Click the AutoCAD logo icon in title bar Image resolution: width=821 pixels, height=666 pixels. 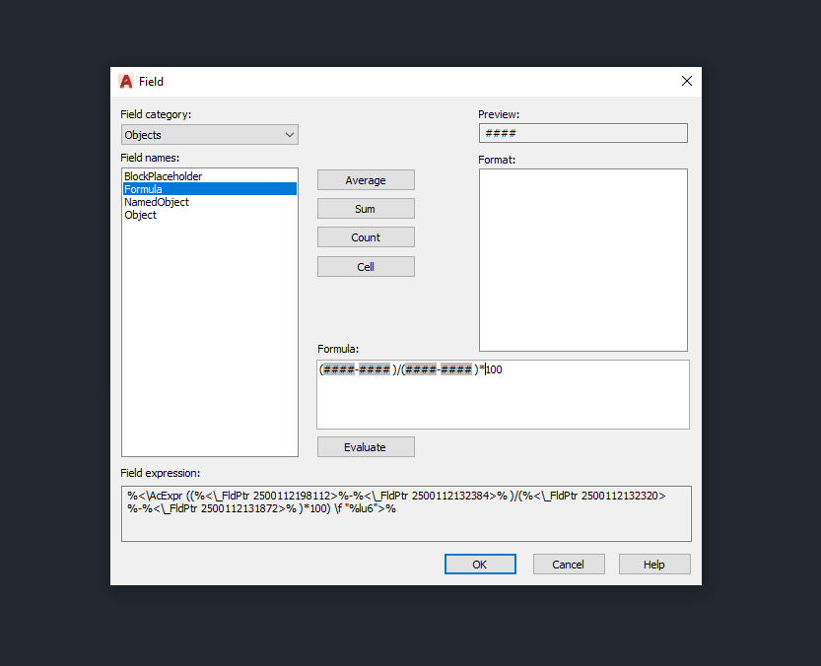point(126,82)
